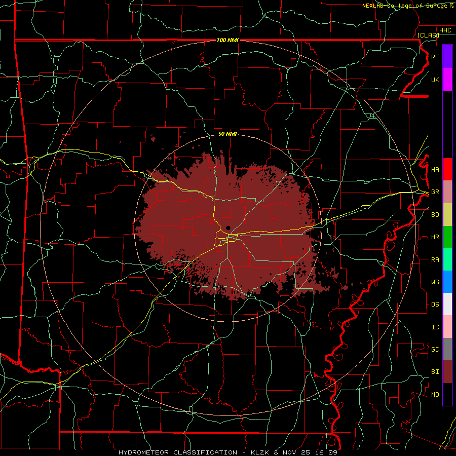The image size is (456, 456).
Task: Click the RF legend label
Action: 435,57
